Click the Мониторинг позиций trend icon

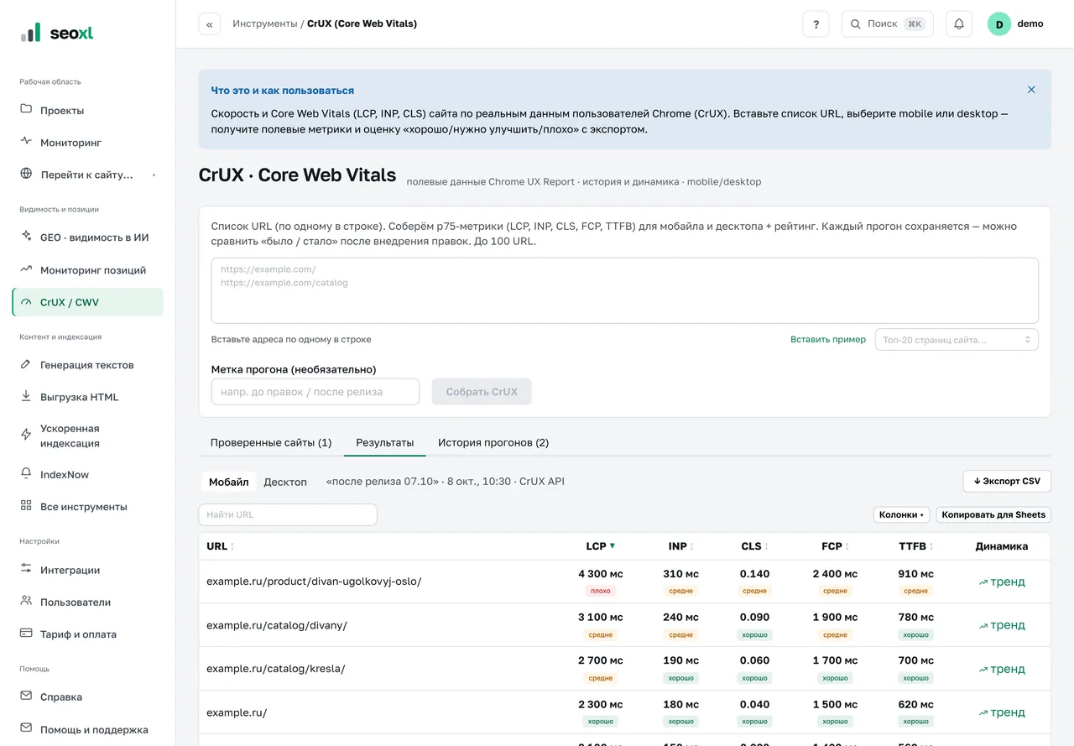point(26,269)
